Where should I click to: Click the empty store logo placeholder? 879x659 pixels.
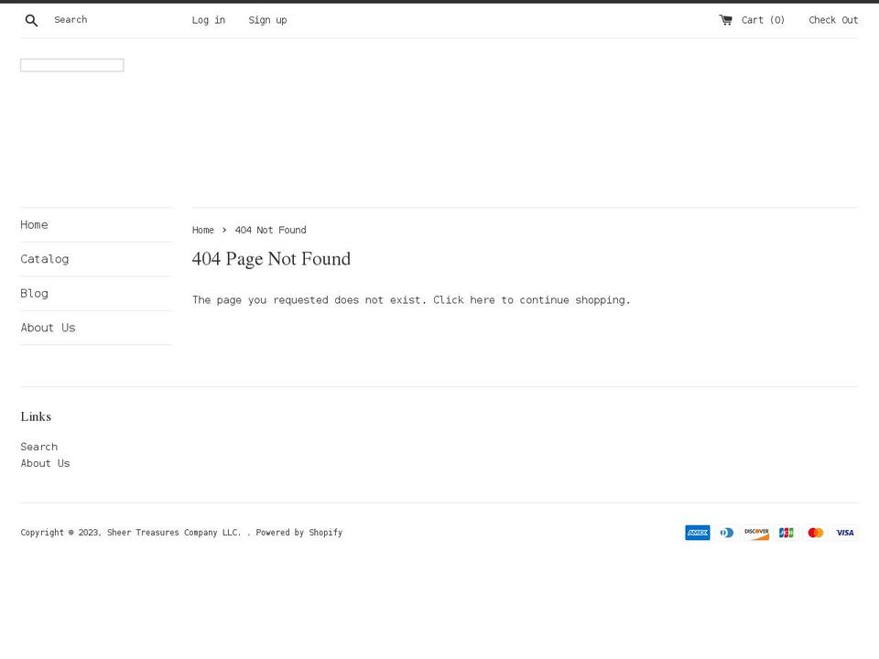(72, 65)
